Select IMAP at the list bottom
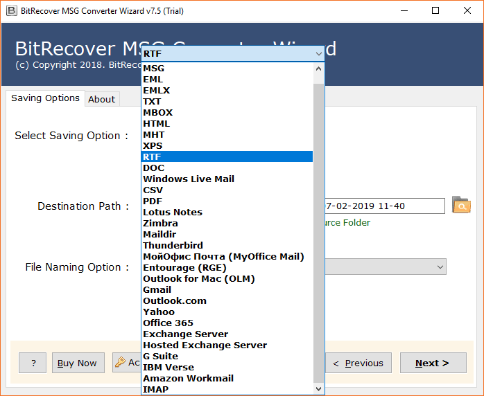 coord(227,390)
